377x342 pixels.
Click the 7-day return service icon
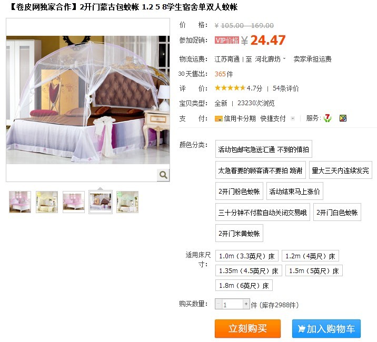point(327,118)
